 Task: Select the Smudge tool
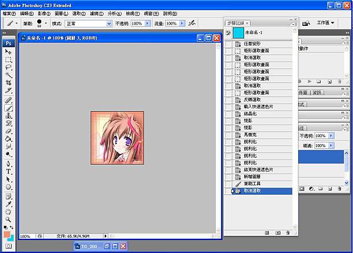click(x=8, y=147)
